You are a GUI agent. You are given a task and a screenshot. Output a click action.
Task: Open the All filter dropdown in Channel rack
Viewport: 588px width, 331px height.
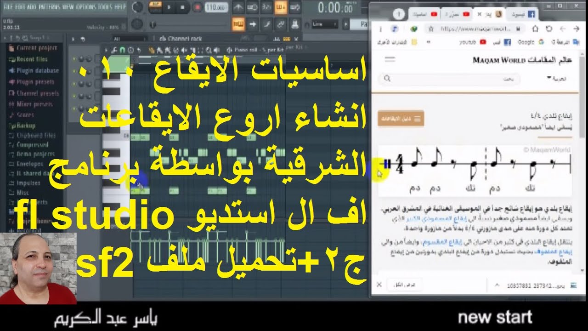pos(130,39)
